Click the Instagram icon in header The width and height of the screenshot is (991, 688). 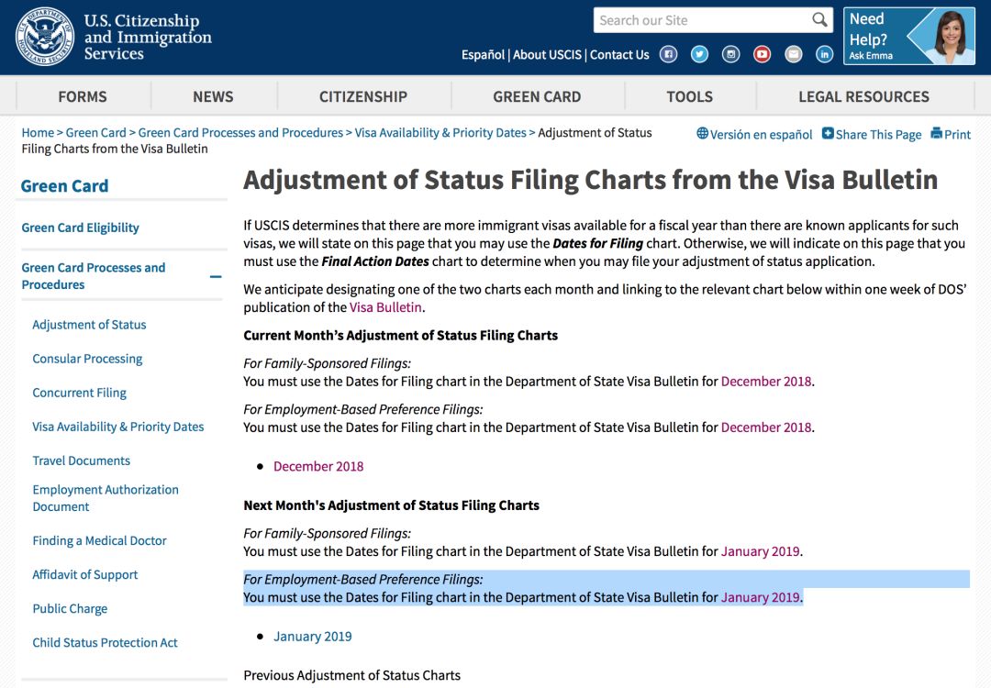(x=730, y=54)
